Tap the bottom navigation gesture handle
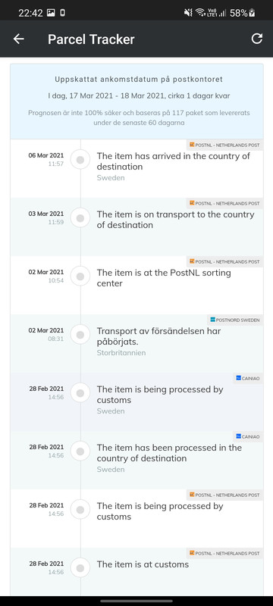Screen dimensions: 273x606 (x=136, y=601)
